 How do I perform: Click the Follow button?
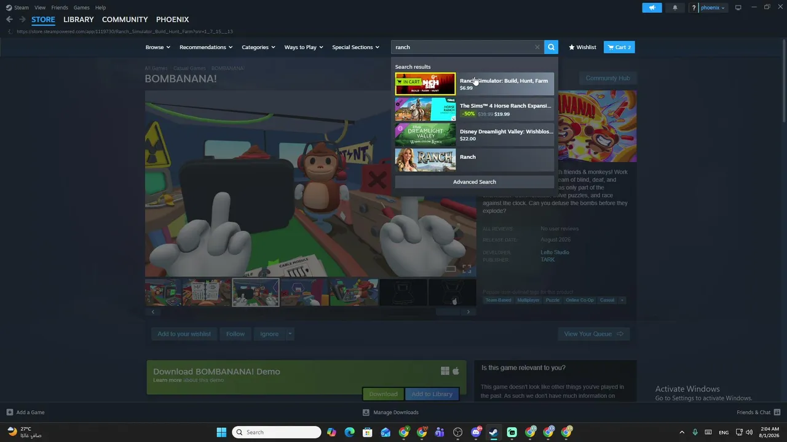pyautogui.click(x=235, y=334)
